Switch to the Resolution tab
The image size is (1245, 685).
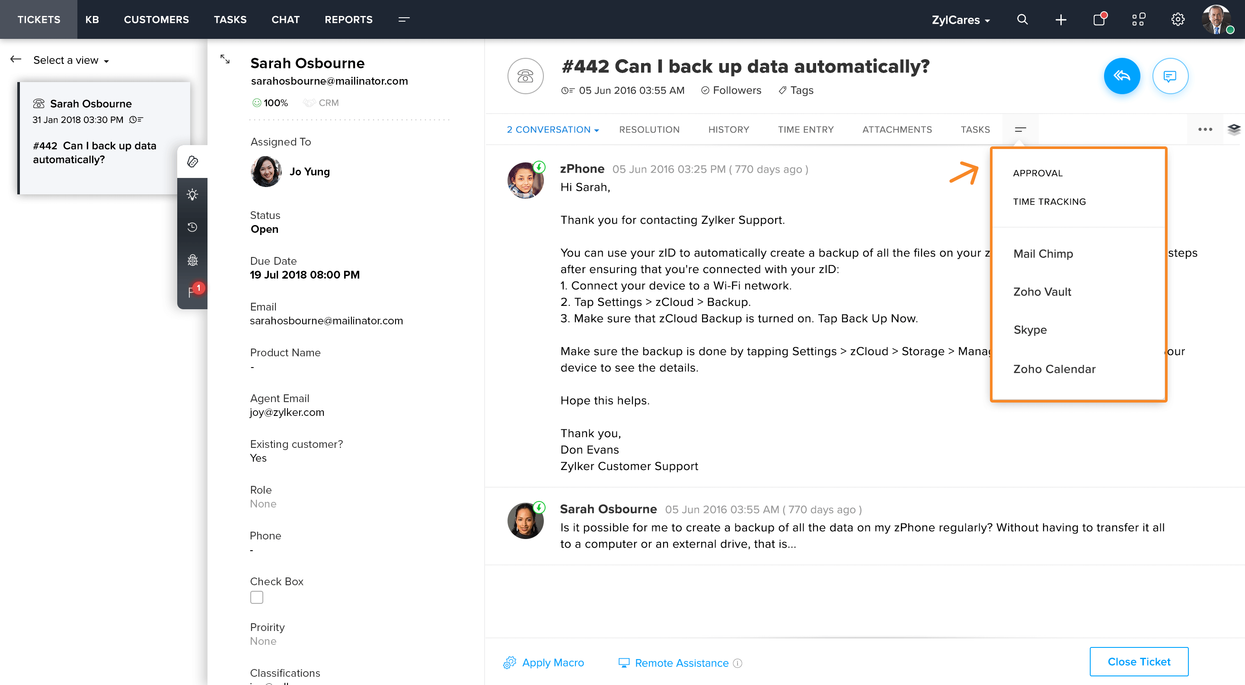(x=649, y=130)
